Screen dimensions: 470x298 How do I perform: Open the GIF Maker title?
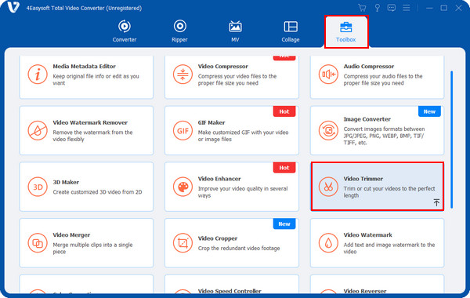[211, 122]
